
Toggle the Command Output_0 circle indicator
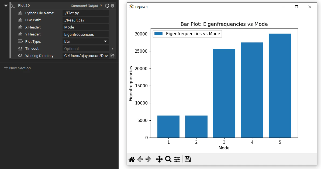click(x=107, y=6)
